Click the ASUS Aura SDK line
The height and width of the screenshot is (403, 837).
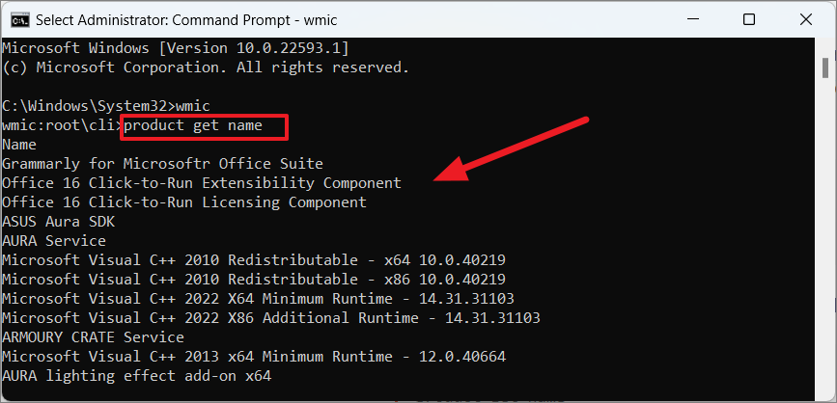click(58, 222)
